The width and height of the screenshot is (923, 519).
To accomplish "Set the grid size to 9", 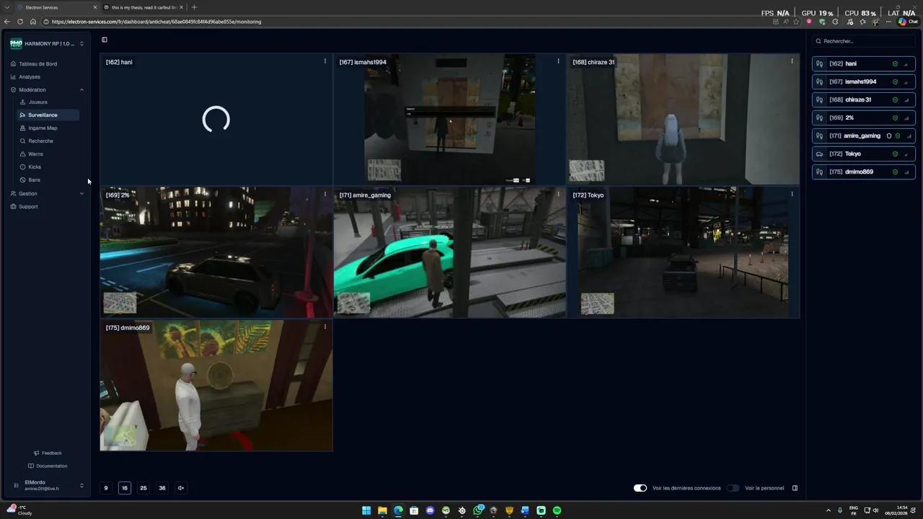I will (106, 488).
